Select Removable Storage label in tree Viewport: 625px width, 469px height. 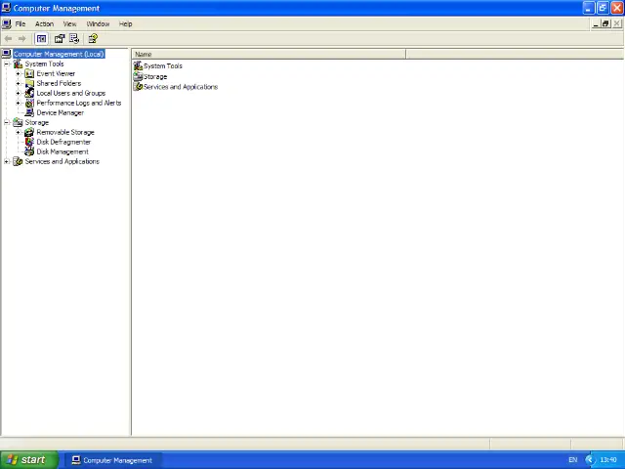point(65,132)
